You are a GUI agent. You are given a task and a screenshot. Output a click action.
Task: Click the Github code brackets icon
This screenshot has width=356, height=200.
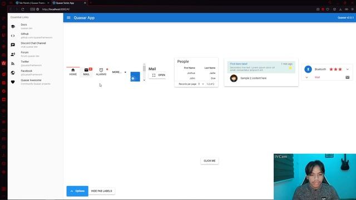(x=13, y=36)
